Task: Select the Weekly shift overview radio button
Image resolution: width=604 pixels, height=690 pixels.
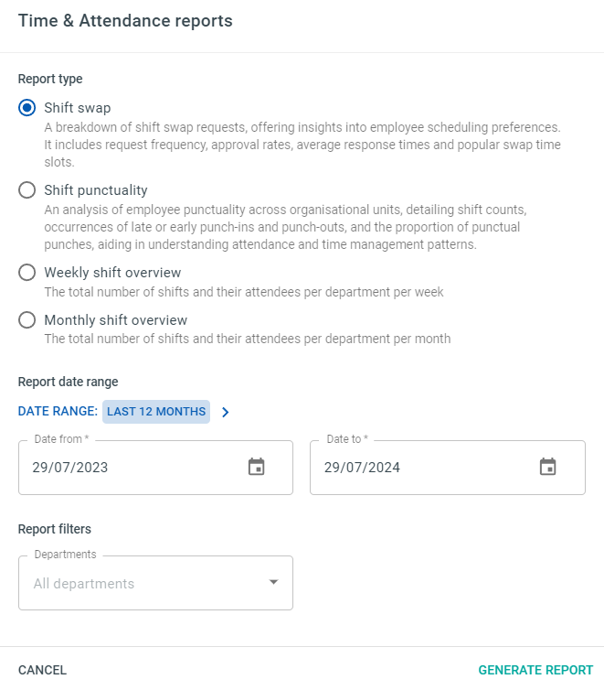Action: [x=26, y=273]
